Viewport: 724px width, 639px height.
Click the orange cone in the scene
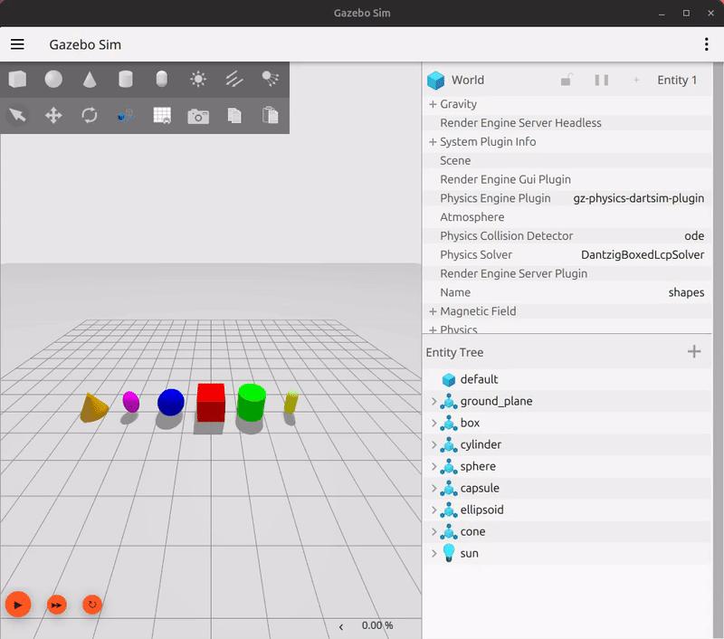[94, 408]
